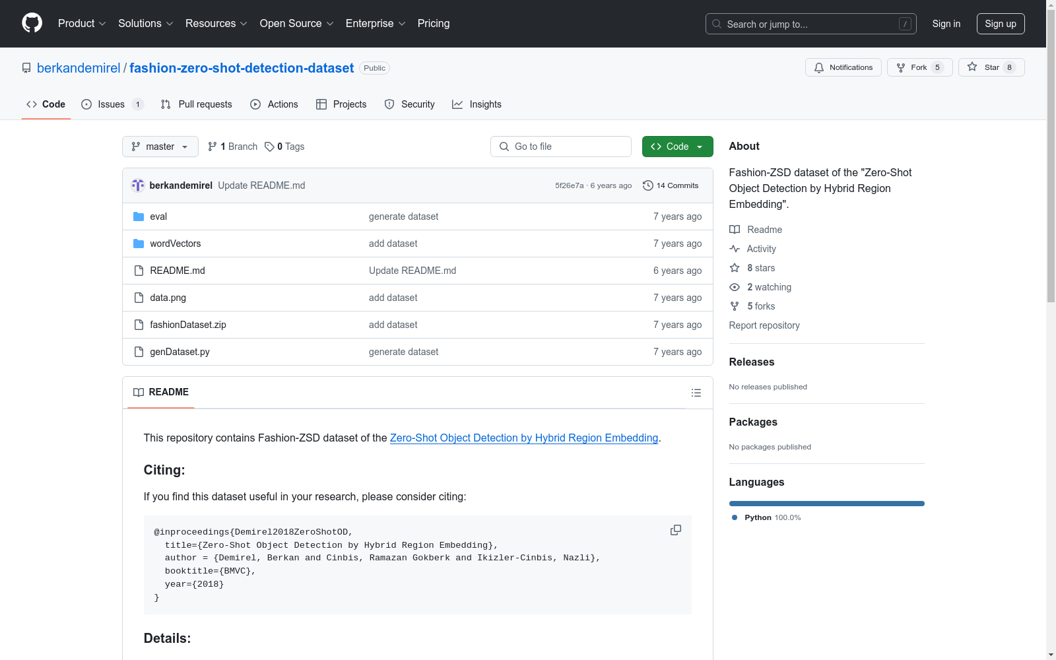Click the fork icon beside 5 forks

click(x=735, y=306)
